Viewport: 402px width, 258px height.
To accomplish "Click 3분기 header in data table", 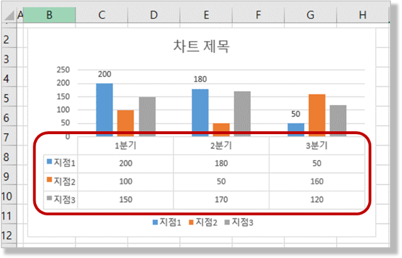I will pyautogui.click(x=317, y=146).
